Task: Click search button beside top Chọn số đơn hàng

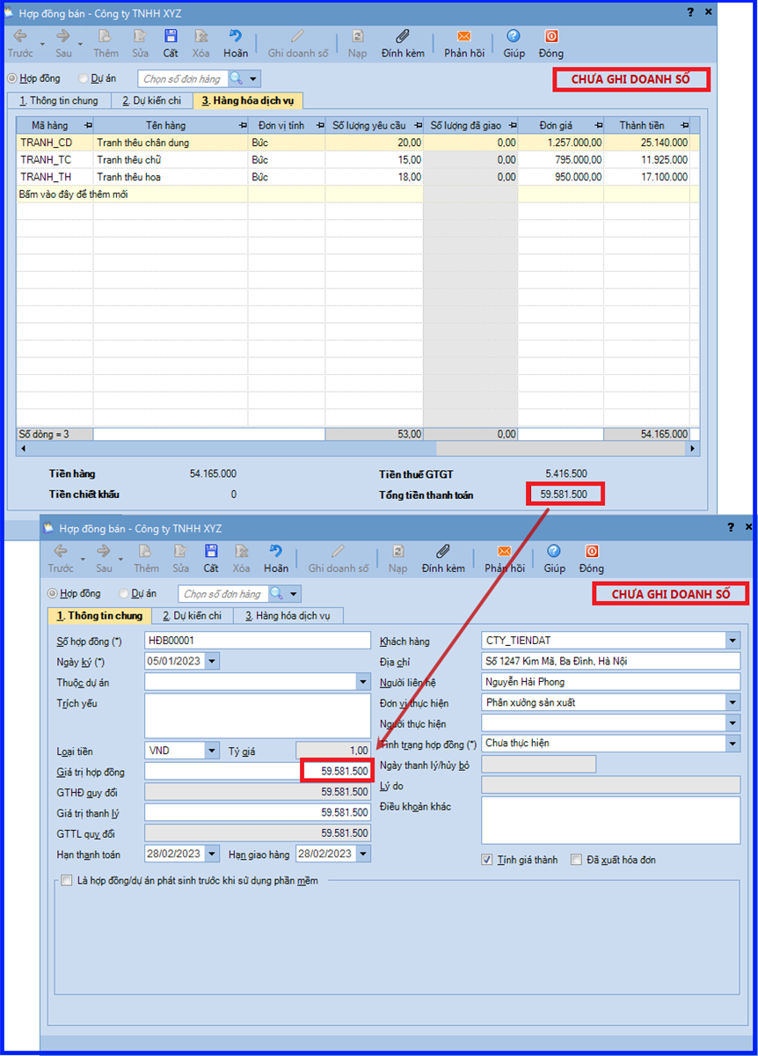Action: (234, 78)
